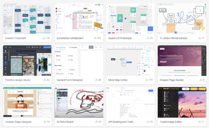Select the Grapes Page Builder preview image
This screenshot has width=209, height=128.
(x=182, y=61)
